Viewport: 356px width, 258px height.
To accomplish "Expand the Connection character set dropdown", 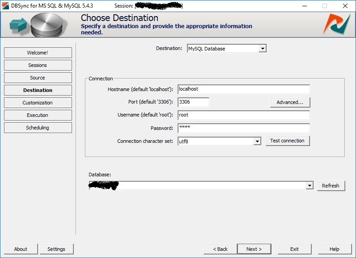I will (x=257, y=141).
